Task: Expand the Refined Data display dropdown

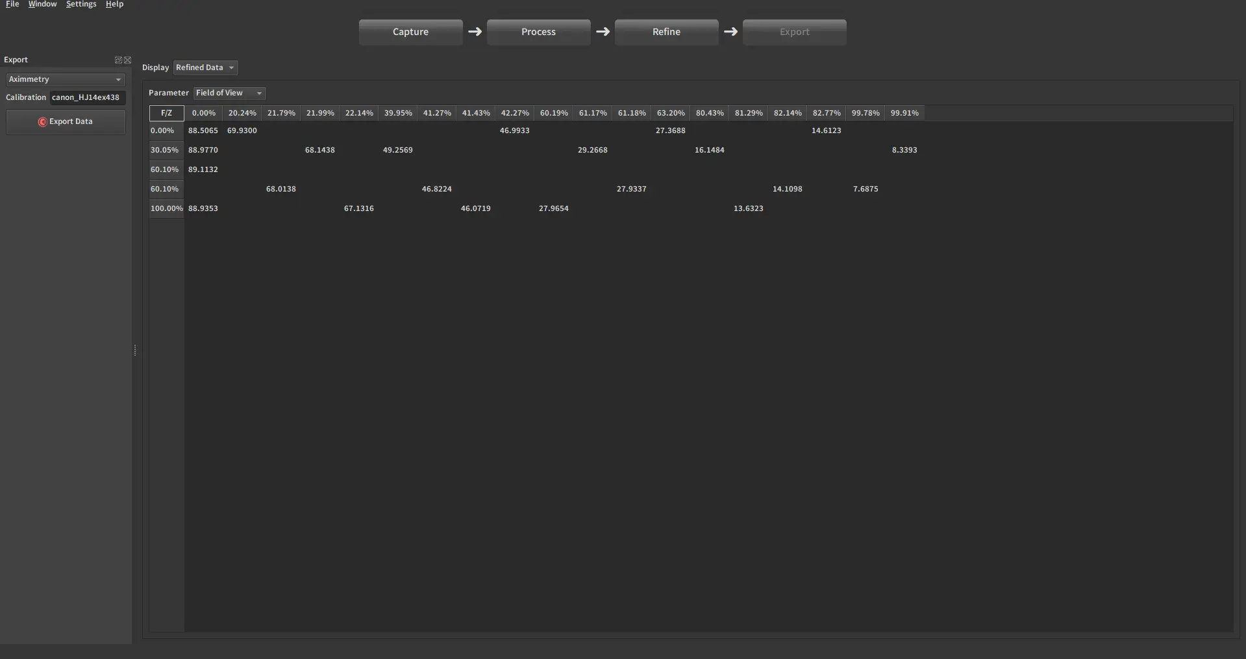Action: click(x=205, y=68)
